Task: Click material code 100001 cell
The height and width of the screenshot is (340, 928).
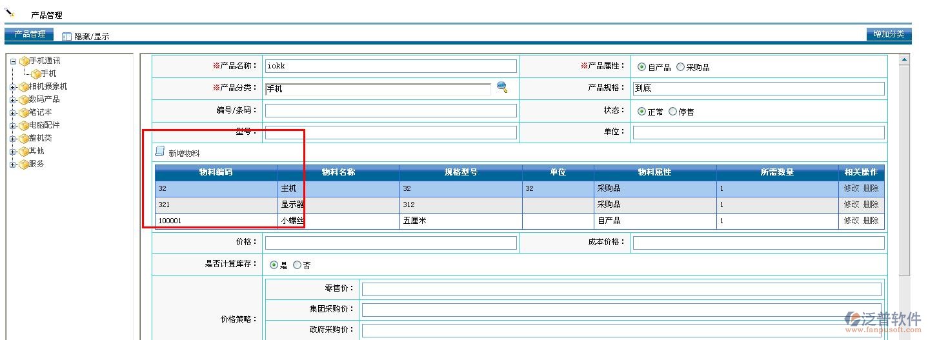Action: (216, 221)
